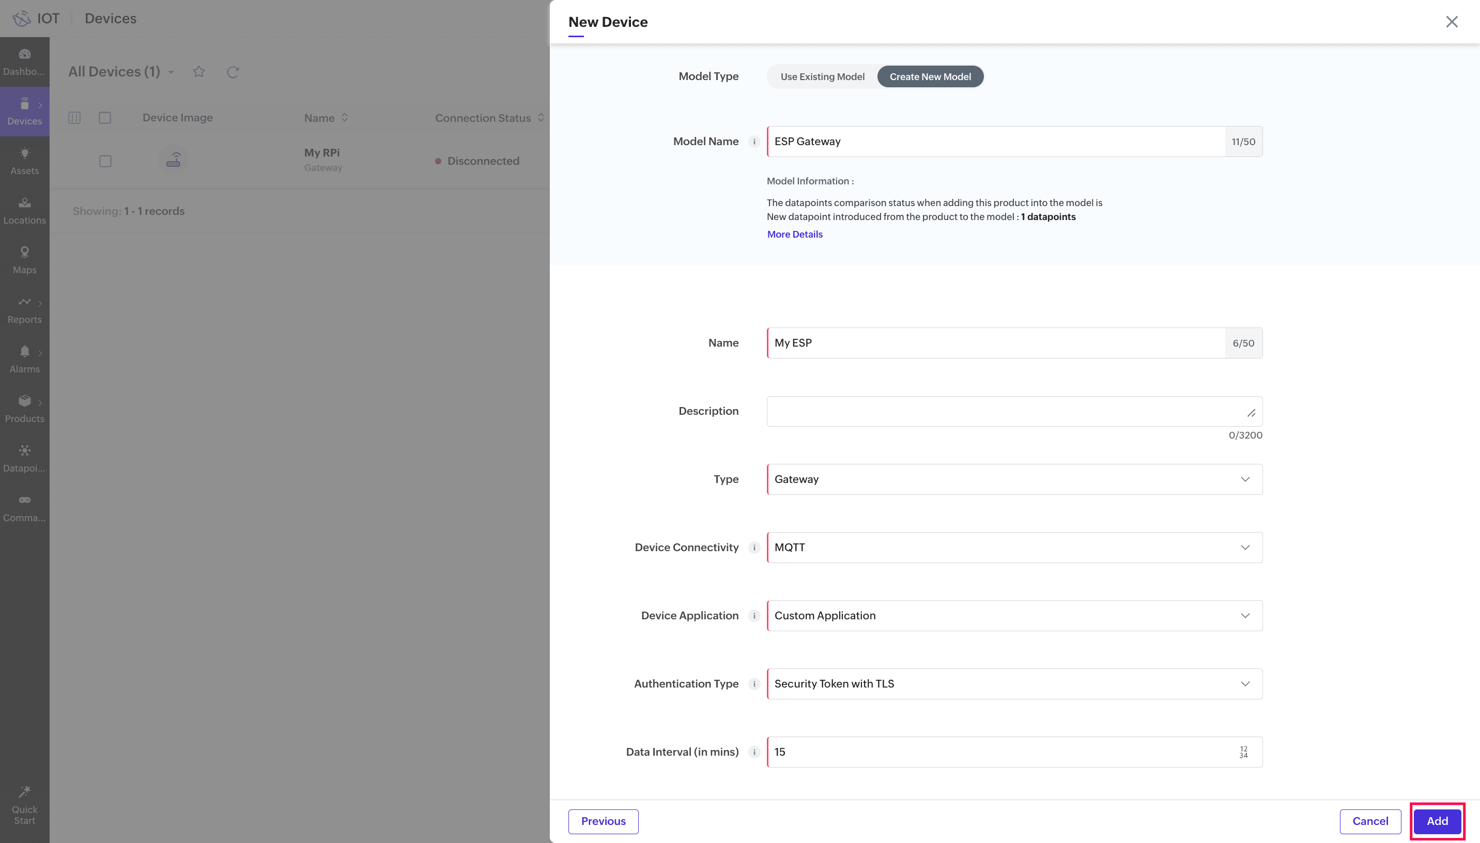Open the Authentication Type dropdown
The height and width of the screenshot is (843, 1480).
(x=1014, y=684)
